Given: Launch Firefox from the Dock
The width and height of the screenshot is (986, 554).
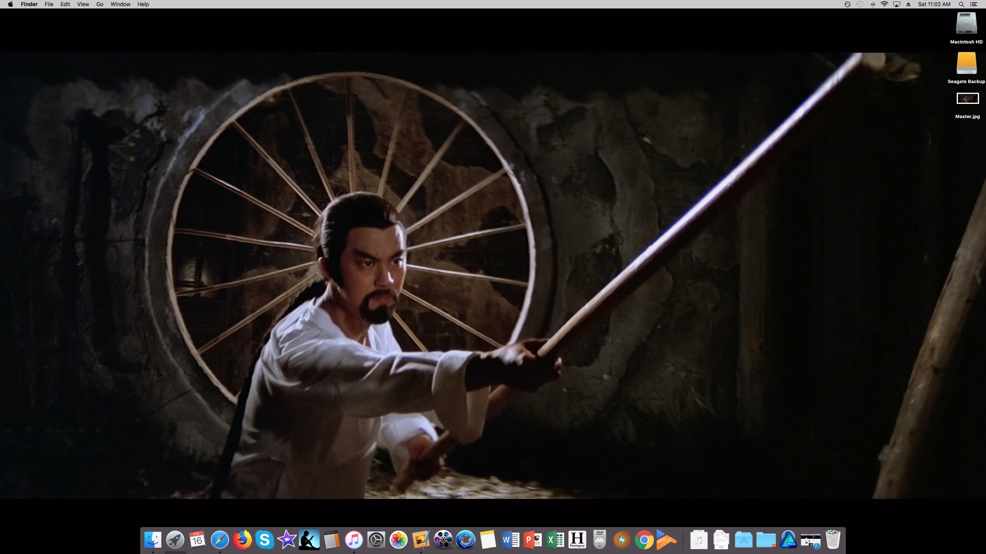Looking at the screenshot, I should coord(242,540).
